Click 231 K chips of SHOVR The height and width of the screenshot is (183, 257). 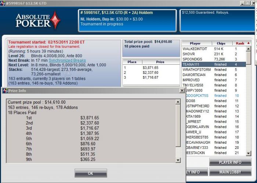(219, 54)
